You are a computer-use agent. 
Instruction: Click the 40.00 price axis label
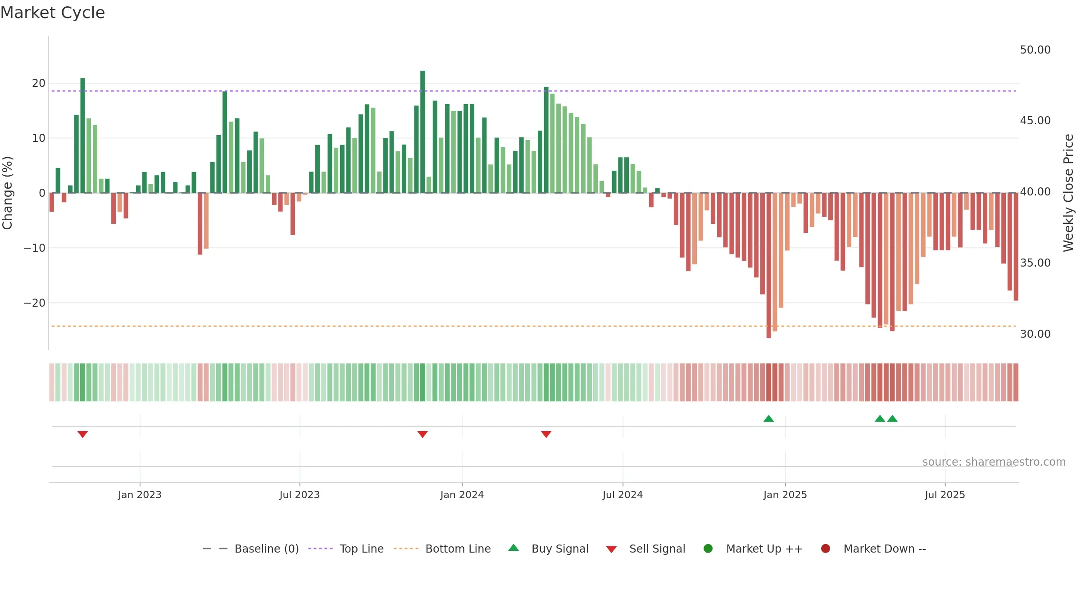tap(1035, 192)
